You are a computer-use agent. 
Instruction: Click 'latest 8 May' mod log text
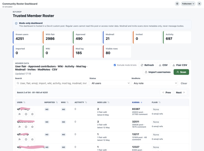coord(103,115)
